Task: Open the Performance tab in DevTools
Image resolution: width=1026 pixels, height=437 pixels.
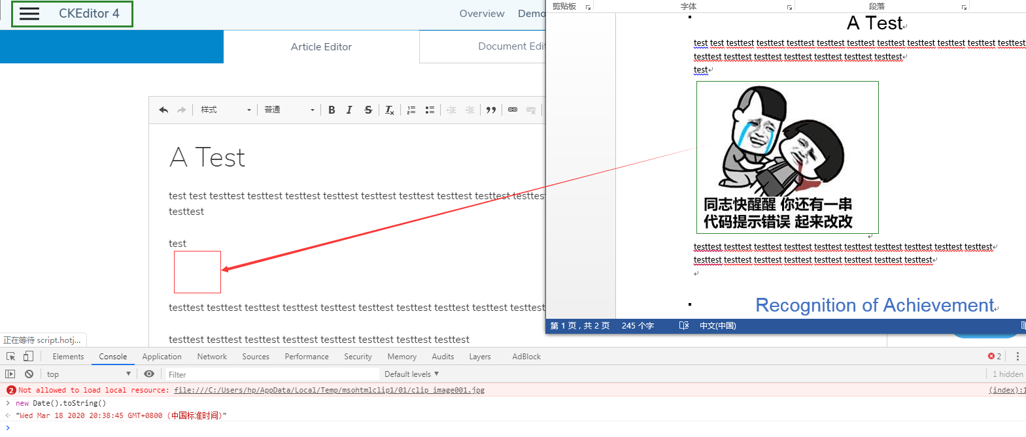Action: click(307, 357)
